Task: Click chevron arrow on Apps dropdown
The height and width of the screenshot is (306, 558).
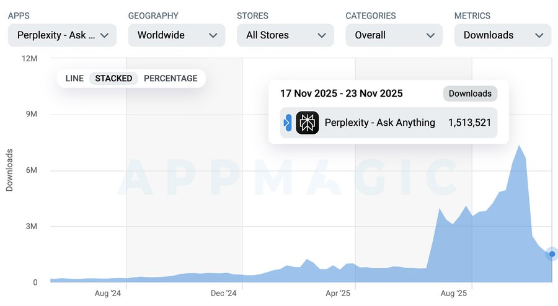Action: (x=104, y=36)
